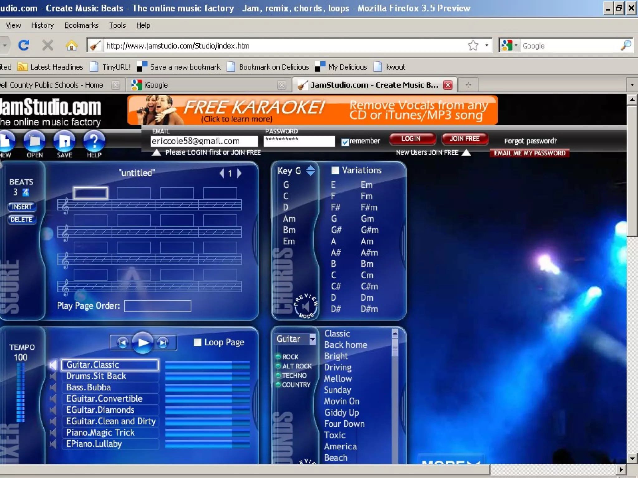Uncheck the remember login checkbox

pyautogui.click(x=345, y=142)
